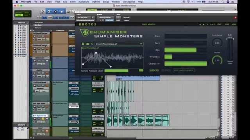Select the Zoomer tool in Pro Tools toolbar

[x=42, y=12]
